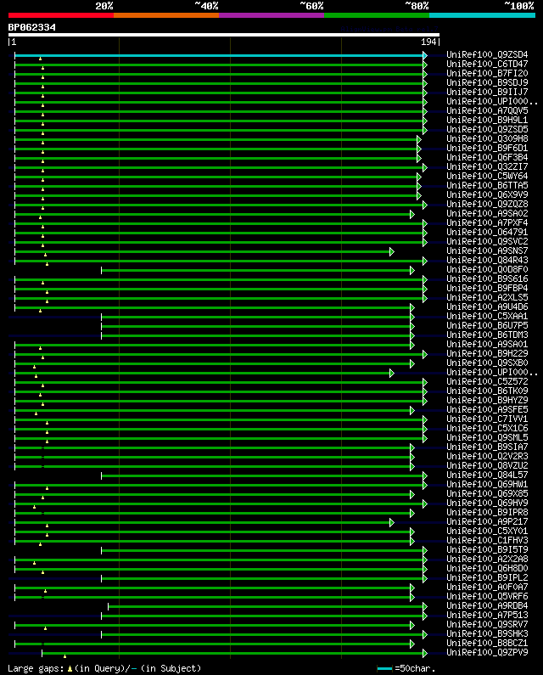The height and width of the screenshot is (675, 543).
Task: Open the UniRef100_A9SA02 hit
Action: click(x=487, y=213)
